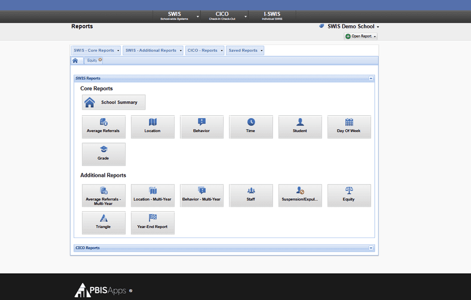The image size is (471, 300).
Task: Open the Location core report
Action: (152, 127)
